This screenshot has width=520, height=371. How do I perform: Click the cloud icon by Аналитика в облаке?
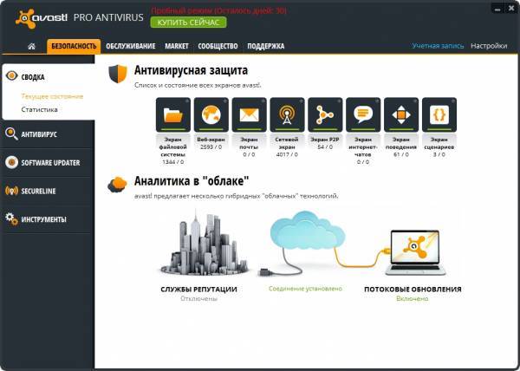(117, 185)
